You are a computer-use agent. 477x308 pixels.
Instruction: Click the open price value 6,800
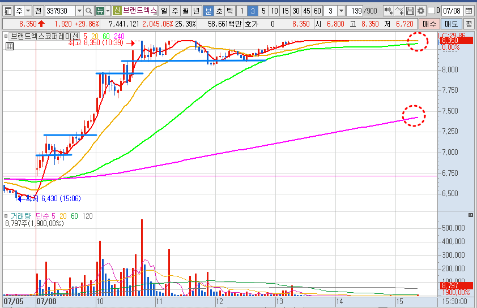pos(335,24)
